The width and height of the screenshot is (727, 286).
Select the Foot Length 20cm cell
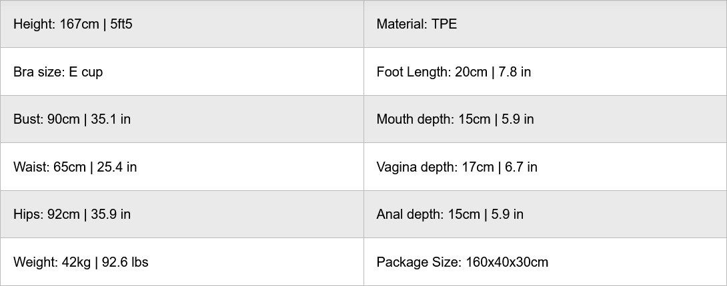pyautogui.click(x=544, y=72)
